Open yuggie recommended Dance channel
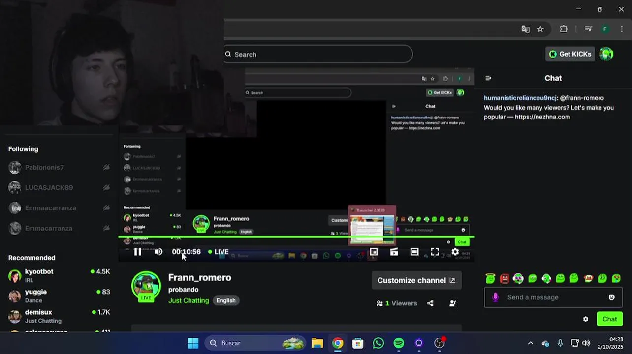The width and height of the screenshot is (632, 354). click(59, 295)
